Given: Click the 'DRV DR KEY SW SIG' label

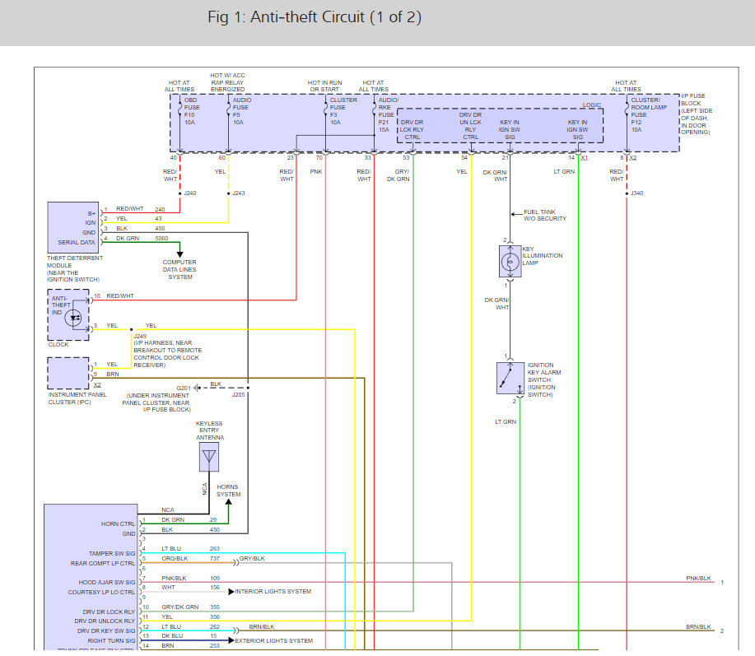Looking at the screenshot, I should (106, 631).
